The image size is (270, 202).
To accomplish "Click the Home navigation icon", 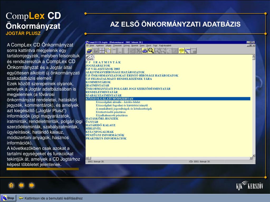I will (11, 185).
